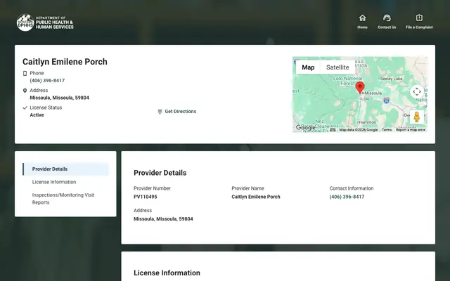Click the Department of Public Health title text
Image resolution: width=450 pixels, height=281 pixels.
pyautogui.click(x=55, y=22)
